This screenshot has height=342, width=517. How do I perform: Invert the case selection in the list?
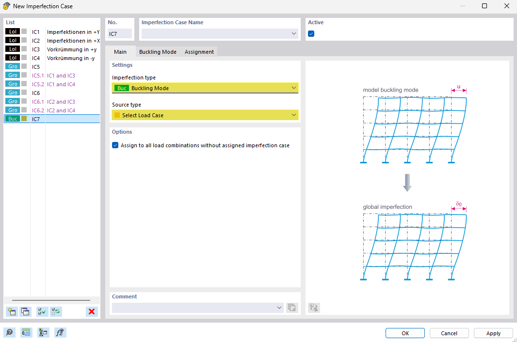point(55,311)
